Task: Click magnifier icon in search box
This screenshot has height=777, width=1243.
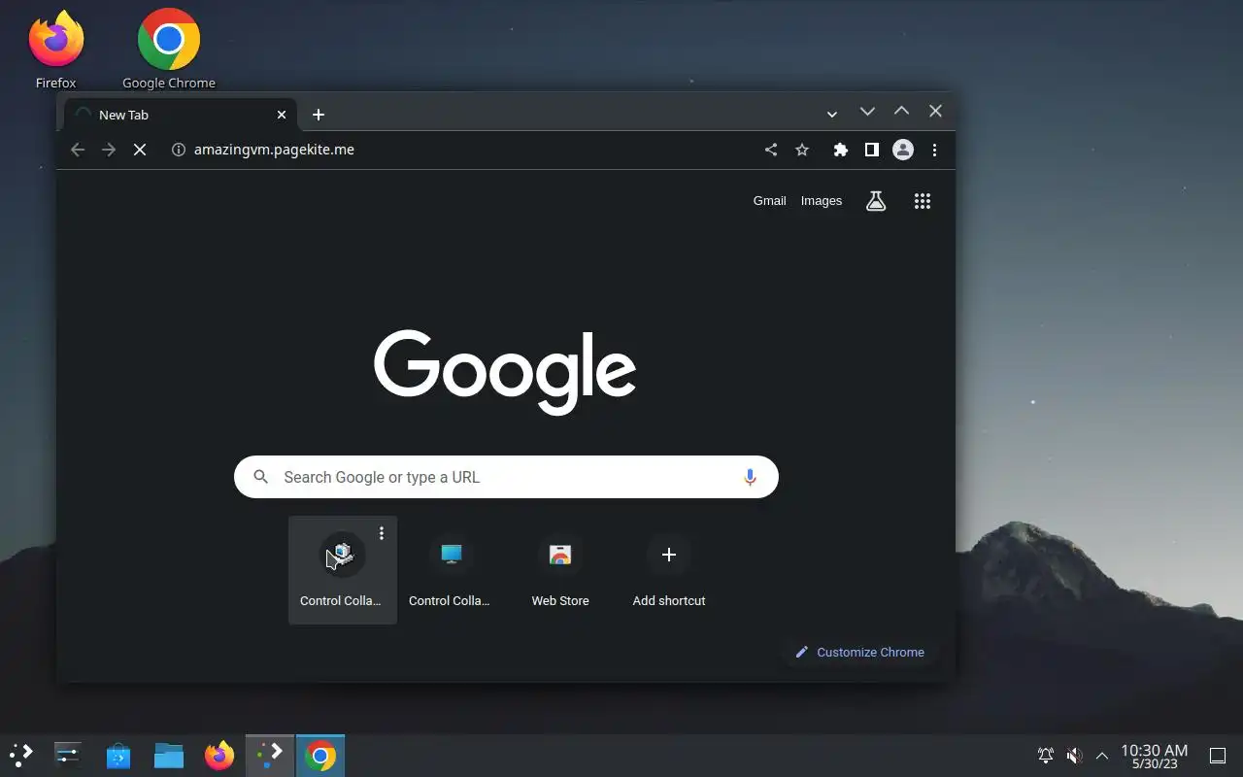Action: [260, 477]
